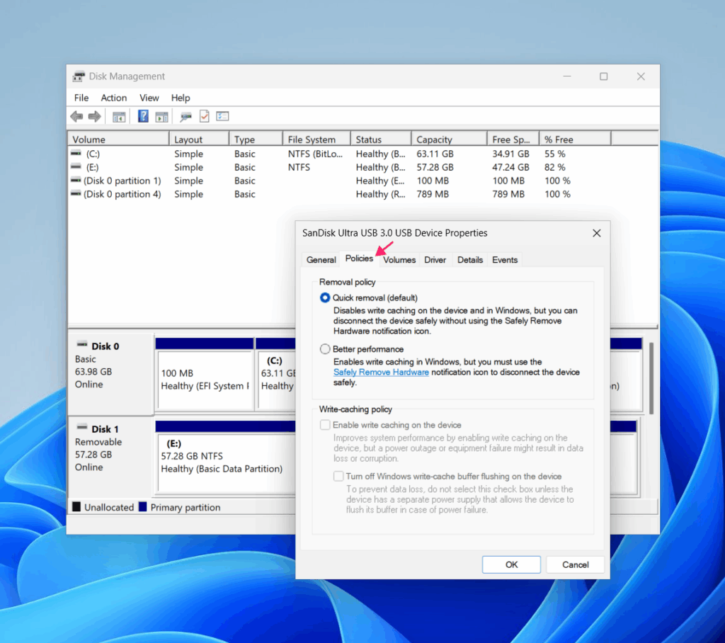Image resolution: width=725 pixels, height=643 pixels.
Task: Click the disk icon next to Disk 0 label
Action: (82, 345)
